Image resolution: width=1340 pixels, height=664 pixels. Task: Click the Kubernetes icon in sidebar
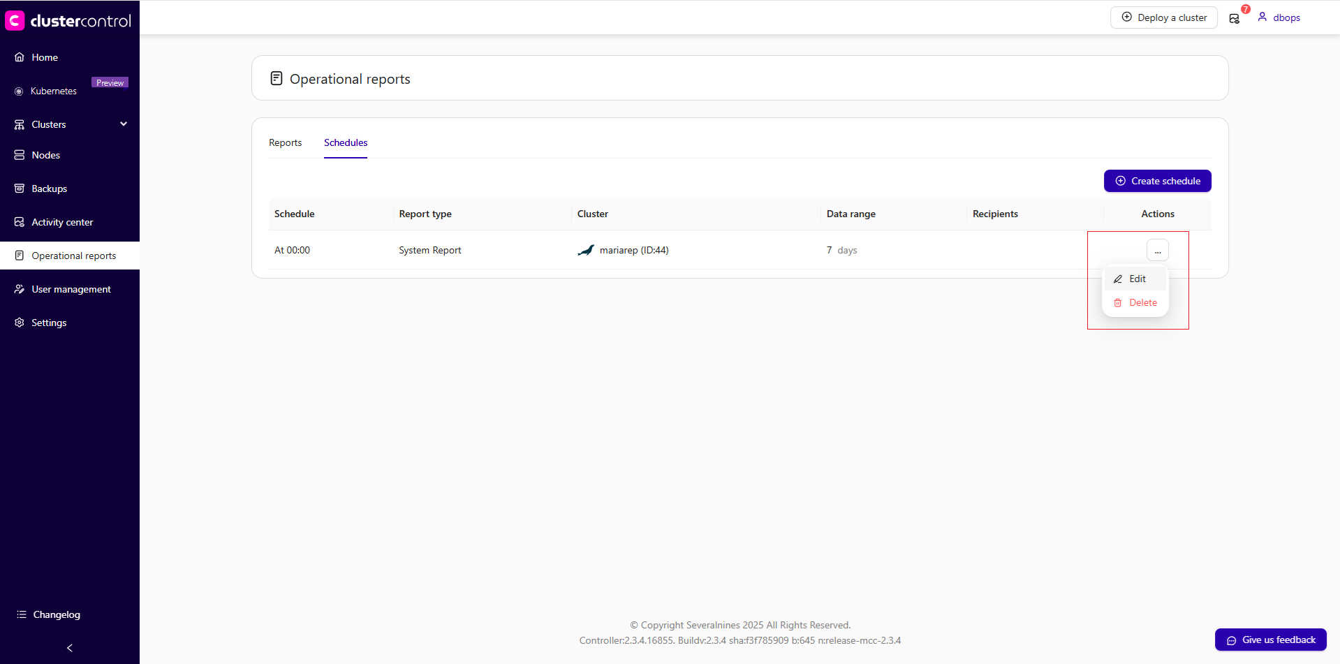point(19,91)
